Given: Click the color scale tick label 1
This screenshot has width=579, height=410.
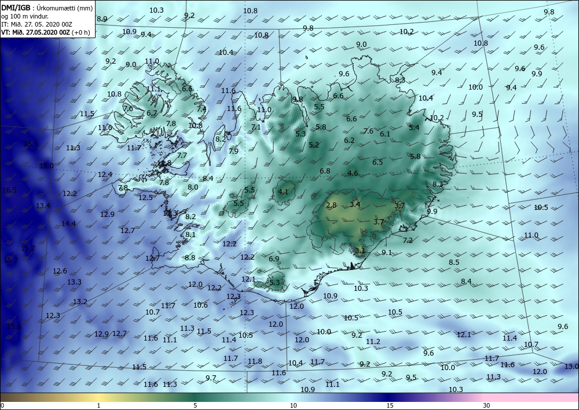Looking at the screenshot, I should [x=98, y=405].
